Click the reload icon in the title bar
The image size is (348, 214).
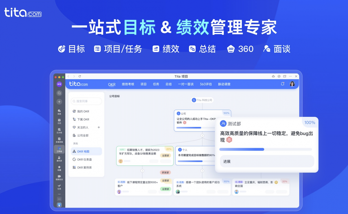tap(80, 76)
